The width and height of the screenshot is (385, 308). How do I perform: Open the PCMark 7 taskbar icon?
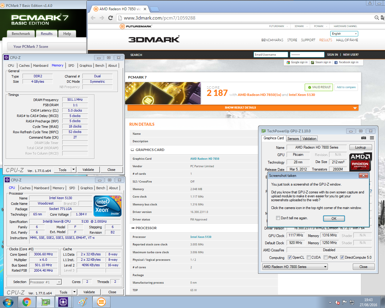click(x=101, y=302)
